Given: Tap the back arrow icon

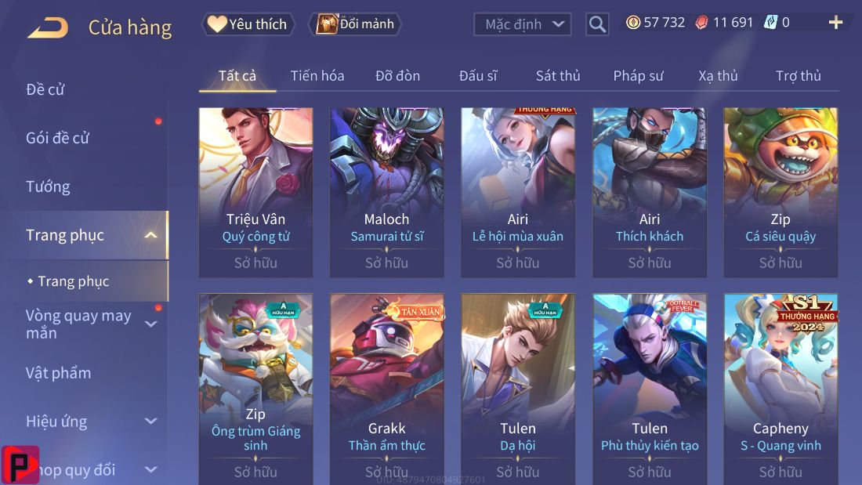Looking at the screenshot, I should 48,27.
